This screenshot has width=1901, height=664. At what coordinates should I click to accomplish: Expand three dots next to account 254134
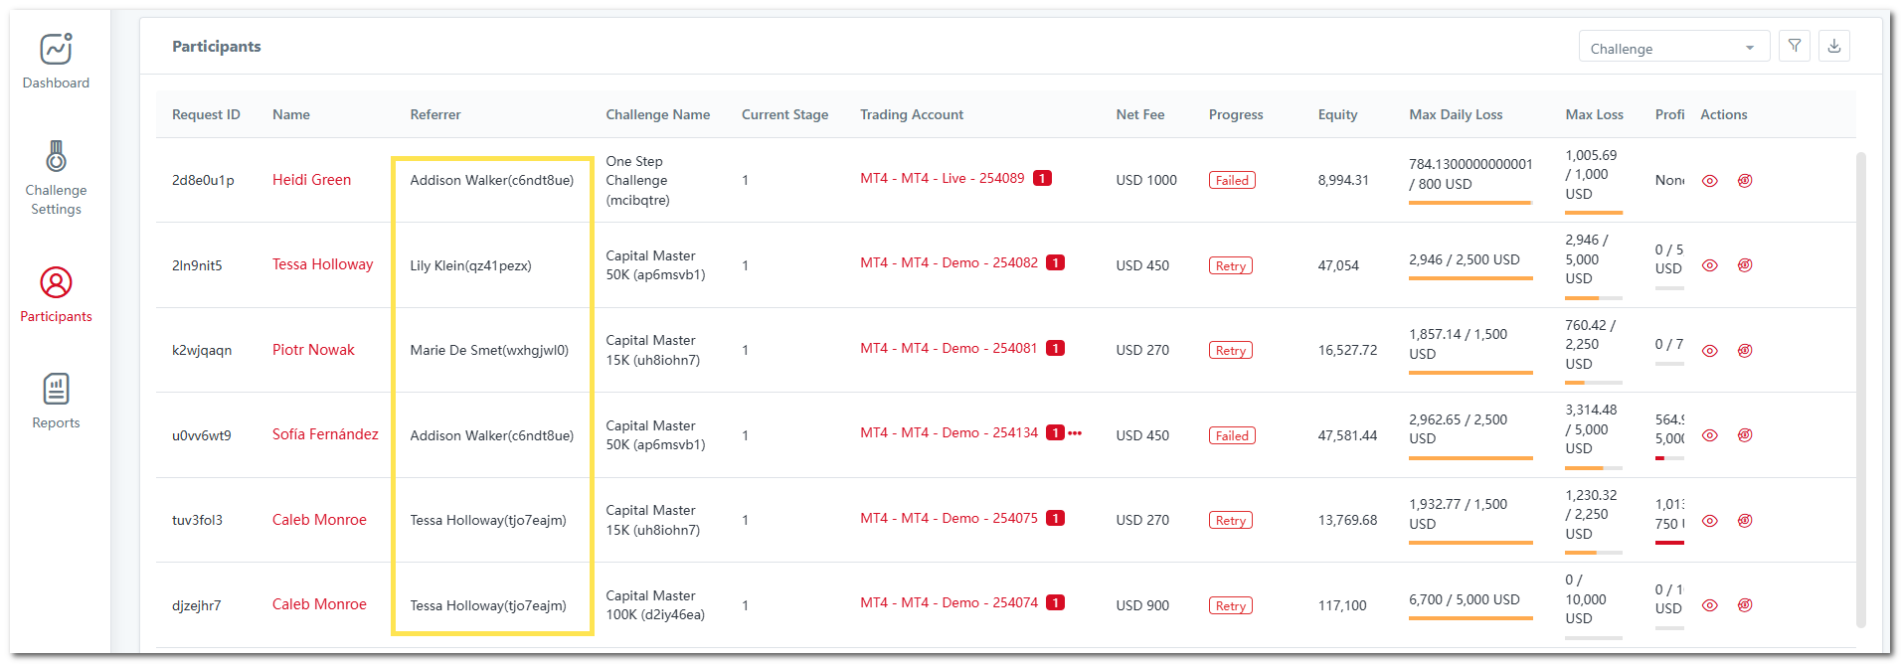coord(1075,433)
